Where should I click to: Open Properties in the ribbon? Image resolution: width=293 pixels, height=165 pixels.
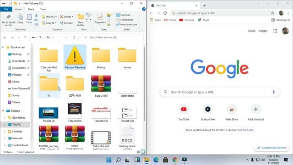100,20
